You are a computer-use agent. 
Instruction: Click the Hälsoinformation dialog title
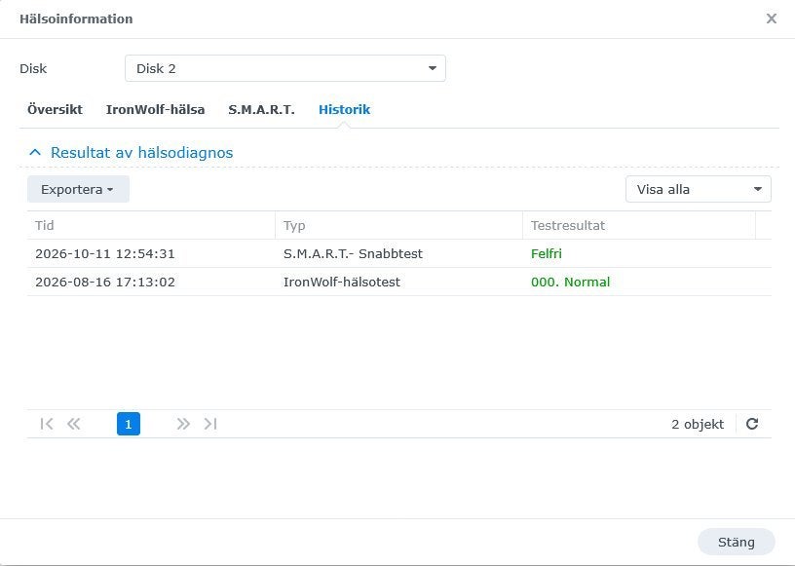click(x=76, y=19)
